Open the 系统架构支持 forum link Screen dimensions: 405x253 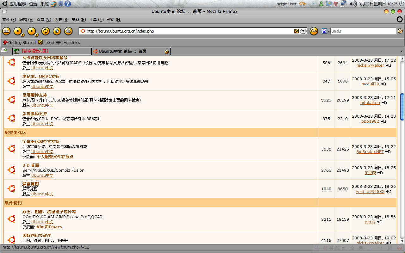(x=34, y=114)
